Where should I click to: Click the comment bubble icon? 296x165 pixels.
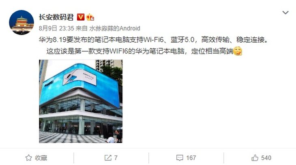click(x=180, y=158)
